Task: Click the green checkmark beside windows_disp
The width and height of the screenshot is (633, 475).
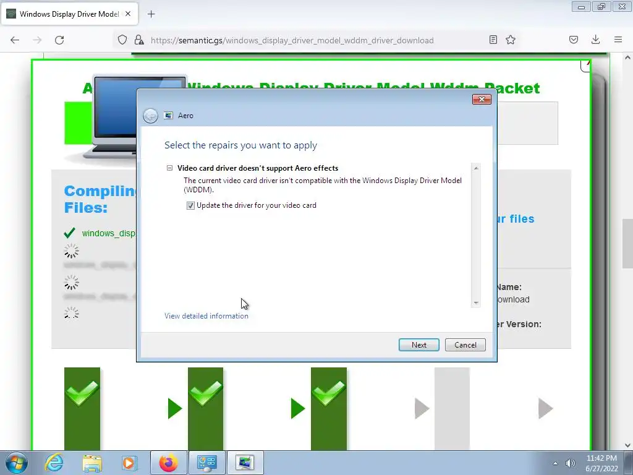Action: (69, 233)
